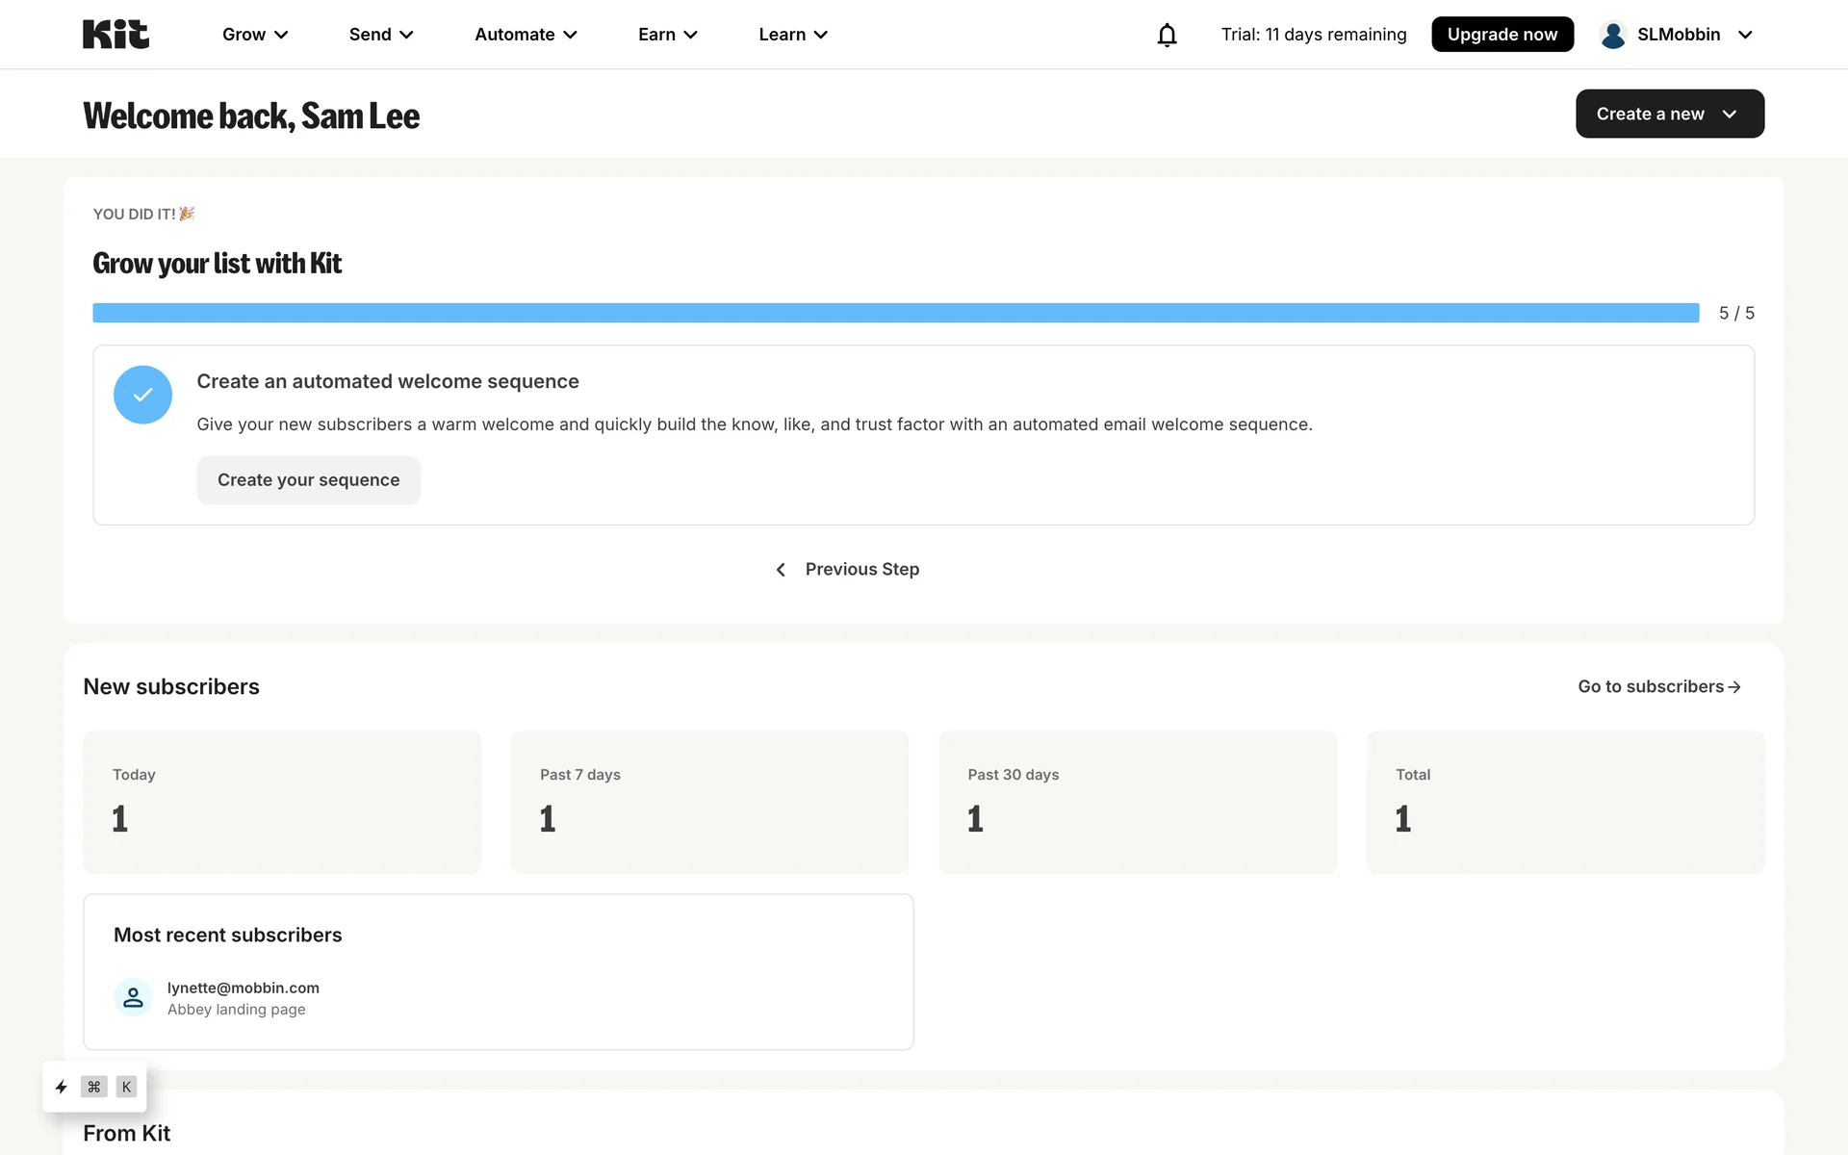Screen dimensions: 1848x1155
Task: Open the Earn menu
Action: pos(667,35)
